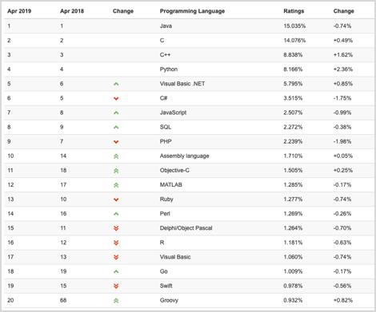Select the Ratings column header
The height and width of the screenshot is (312, 376).
[x=294, y=11]
